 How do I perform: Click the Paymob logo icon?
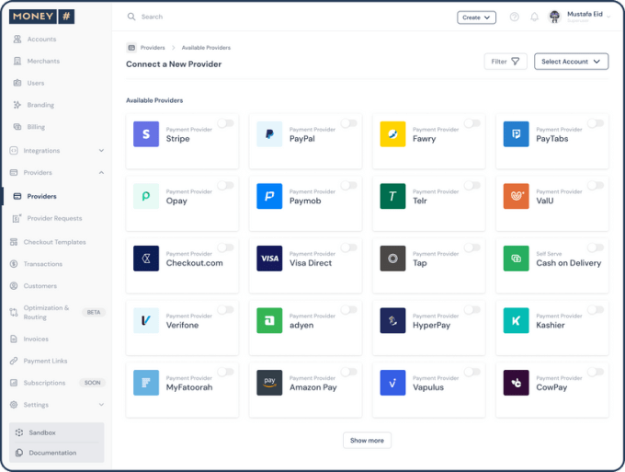269,196
